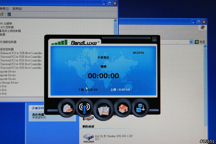This screenshot has height=144, width=216.
Task: Click the BandLuxe antenna connect icon
Action: click(x=84, y=108)
